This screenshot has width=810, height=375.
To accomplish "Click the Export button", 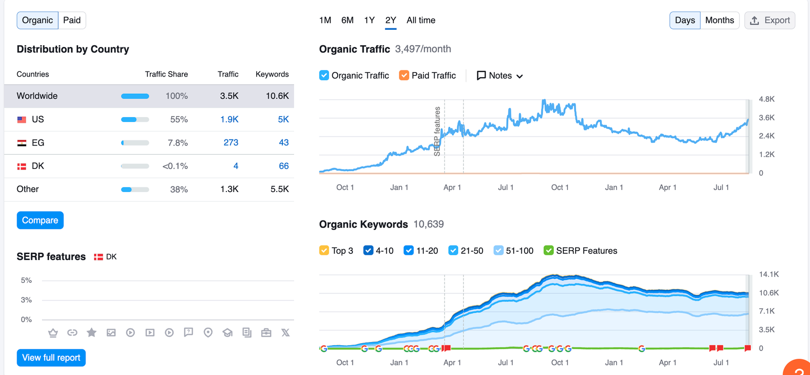I will 769,20.
